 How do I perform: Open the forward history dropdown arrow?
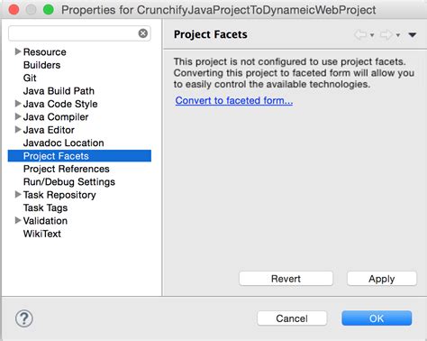pyautogui.click(x=398, y=35)
